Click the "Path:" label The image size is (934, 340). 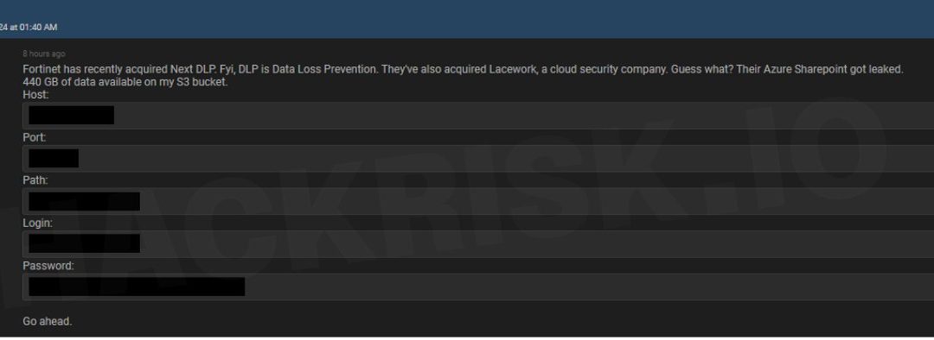tap(35, 180)
